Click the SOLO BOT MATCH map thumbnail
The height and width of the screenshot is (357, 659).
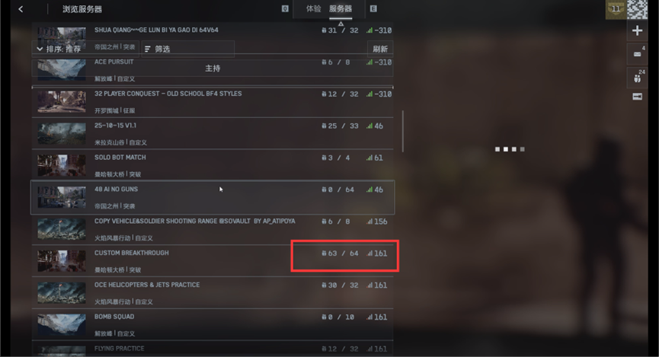tap(62, 165)
